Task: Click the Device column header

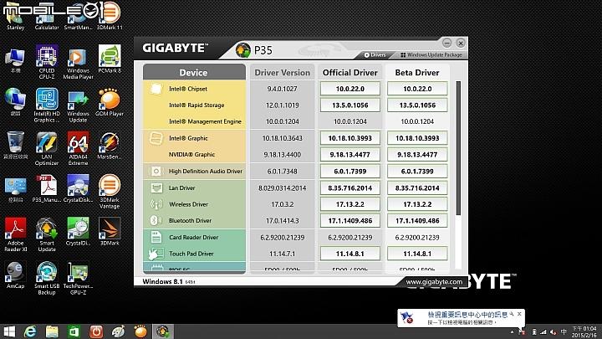Action: (194, 72)
